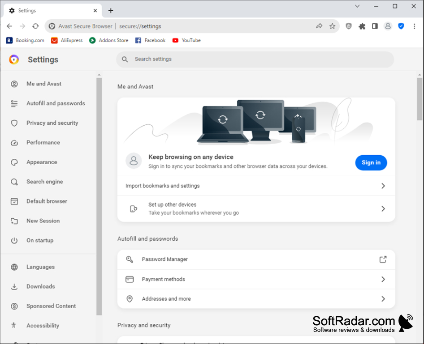Click the Settings tab title
The image size is (424, 344).
pyautogui.click(x=27, y=11)
